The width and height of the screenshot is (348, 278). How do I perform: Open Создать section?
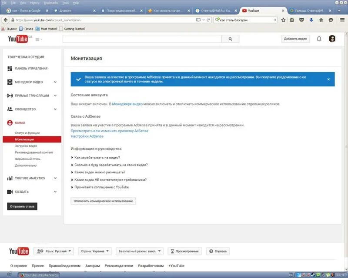tap(22, 192)
